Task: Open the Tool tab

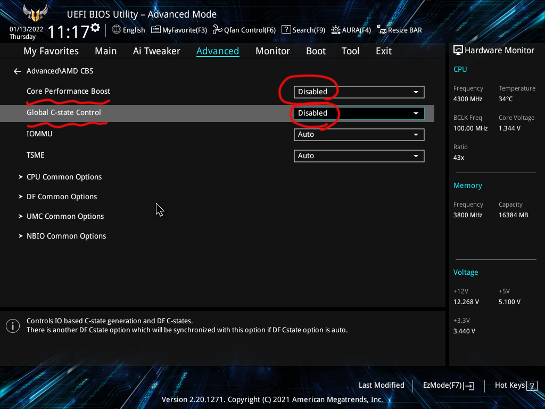Action: click(x=350, y=51)
